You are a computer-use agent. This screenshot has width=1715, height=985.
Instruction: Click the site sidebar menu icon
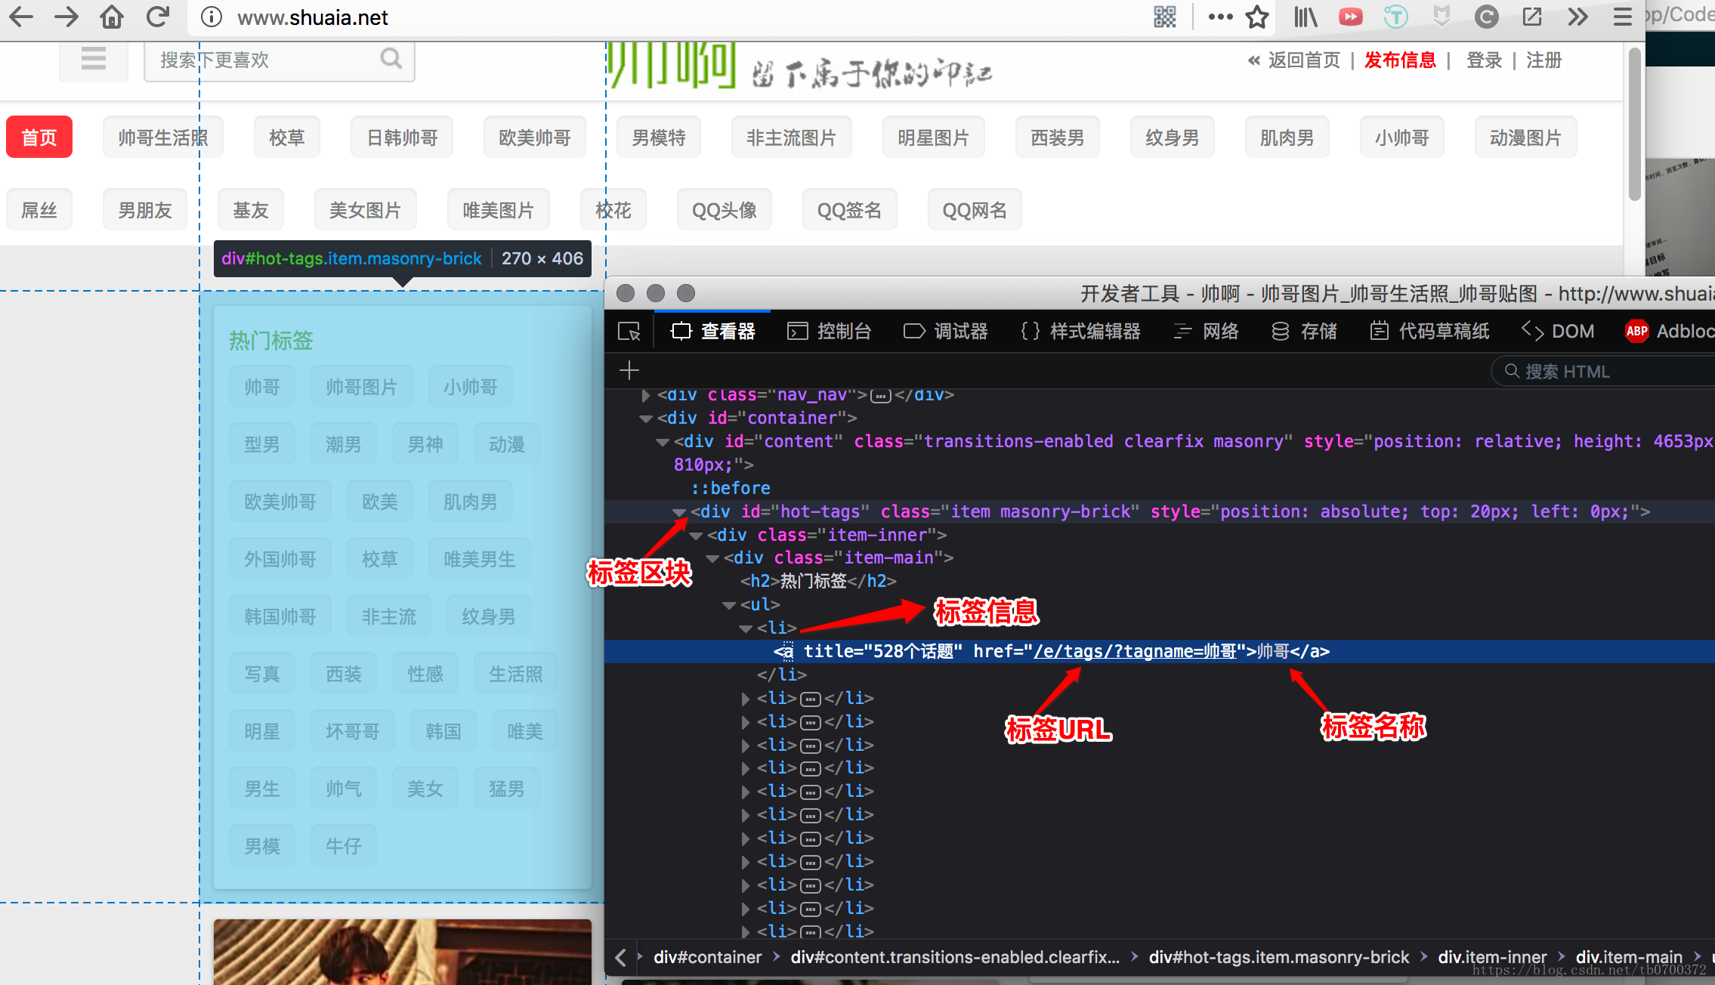pyautogui.click(x=94, y=59)
